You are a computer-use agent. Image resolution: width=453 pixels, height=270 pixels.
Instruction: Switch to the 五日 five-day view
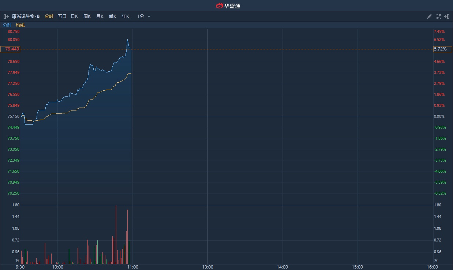coord(62,16)
